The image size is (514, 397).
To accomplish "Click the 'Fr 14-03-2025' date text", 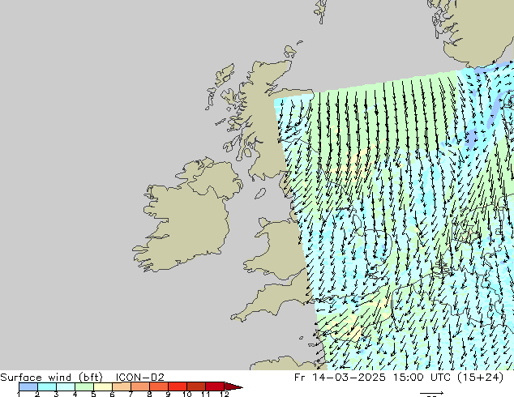I will [340, 378].
